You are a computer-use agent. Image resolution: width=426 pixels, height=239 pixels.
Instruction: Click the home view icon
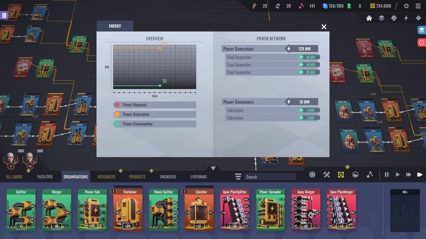tap(369, 18)
